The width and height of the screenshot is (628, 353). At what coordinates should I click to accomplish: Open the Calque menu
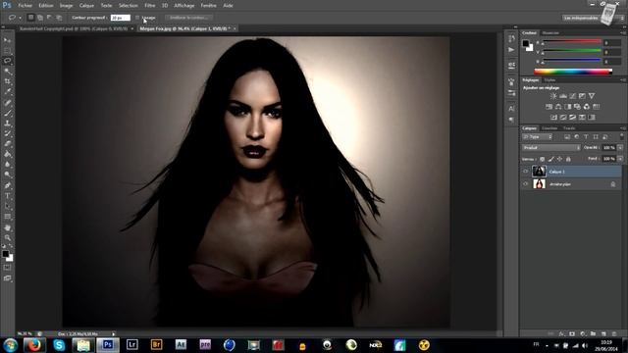[86, 6]
